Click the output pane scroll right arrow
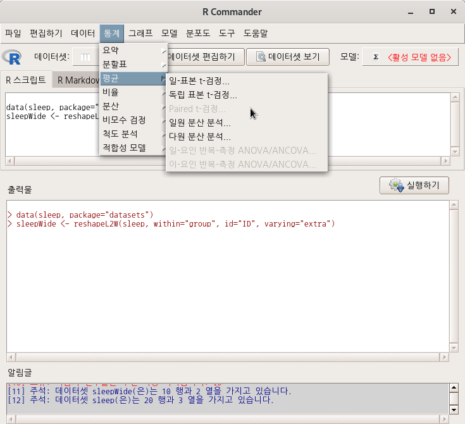Viewport: 465px width, 424px height. pos(444,358)
